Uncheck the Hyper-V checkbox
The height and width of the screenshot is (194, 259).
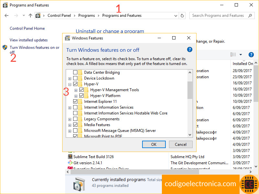click(x=75, y=84)
